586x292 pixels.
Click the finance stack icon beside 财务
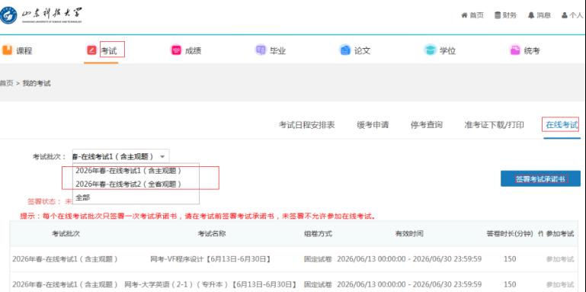click(x=498, y=15)
